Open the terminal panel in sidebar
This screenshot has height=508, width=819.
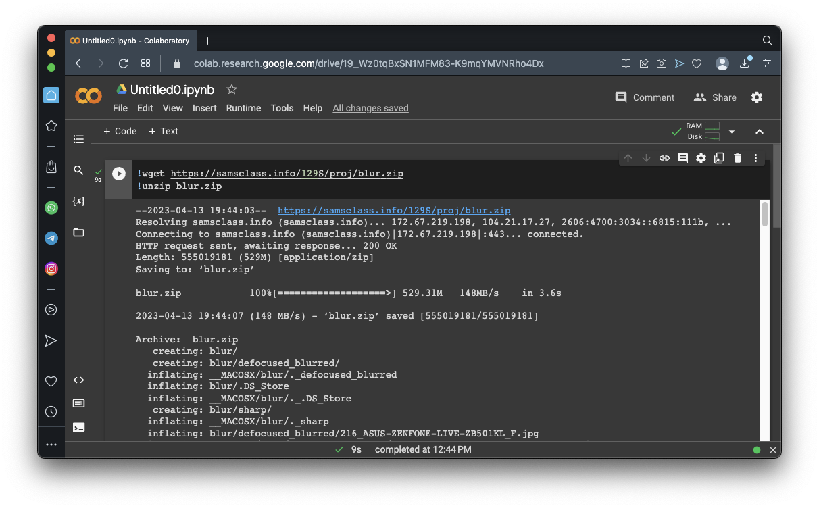78,427
